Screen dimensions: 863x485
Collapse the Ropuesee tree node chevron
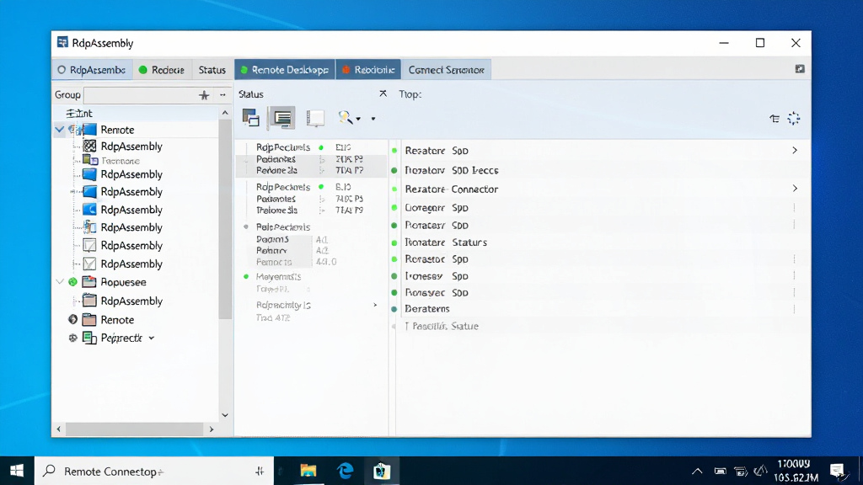pyautogui.click(x=60, y=282)
